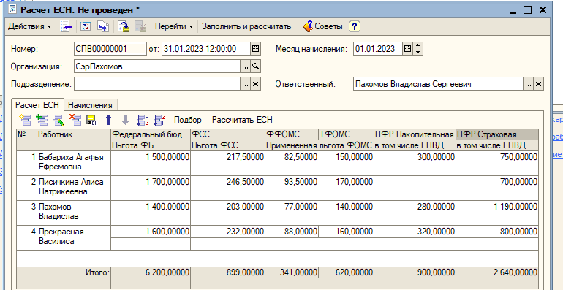563x290 pixels.
Task: Click cell 1 500,00000 for Бабариха
Action: coord(151,157)
